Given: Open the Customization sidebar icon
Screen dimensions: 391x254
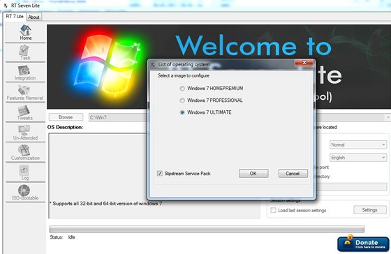Looking at the screenshot, I should (24, 150).
